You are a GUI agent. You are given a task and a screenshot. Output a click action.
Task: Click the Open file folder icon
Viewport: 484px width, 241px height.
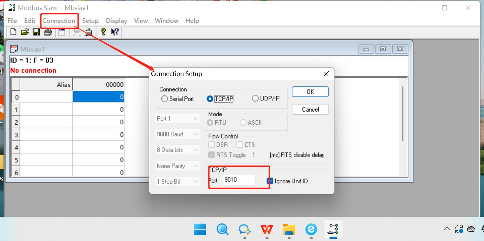(25, 32)
